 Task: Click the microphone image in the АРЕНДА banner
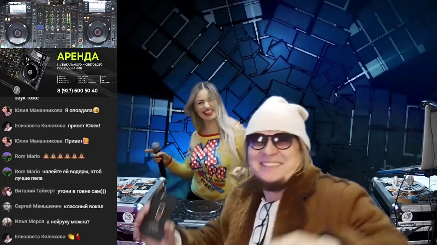[10, 87]
